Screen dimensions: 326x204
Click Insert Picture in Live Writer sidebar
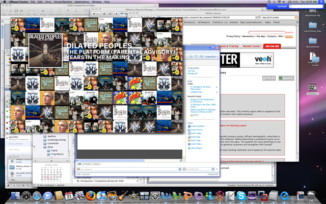click(x=196, y=130)
